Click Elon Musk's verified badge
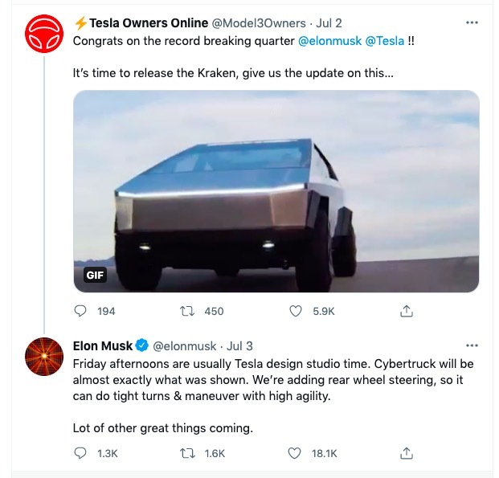The image size is (499, 478). tap(142, 345)
